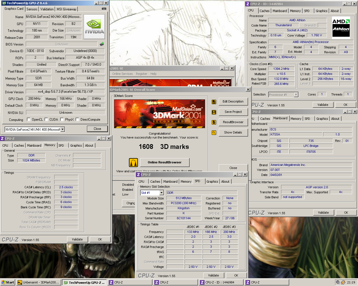
Task: Click the 1024 MBytes memory size value
Action: coord(31,160)
